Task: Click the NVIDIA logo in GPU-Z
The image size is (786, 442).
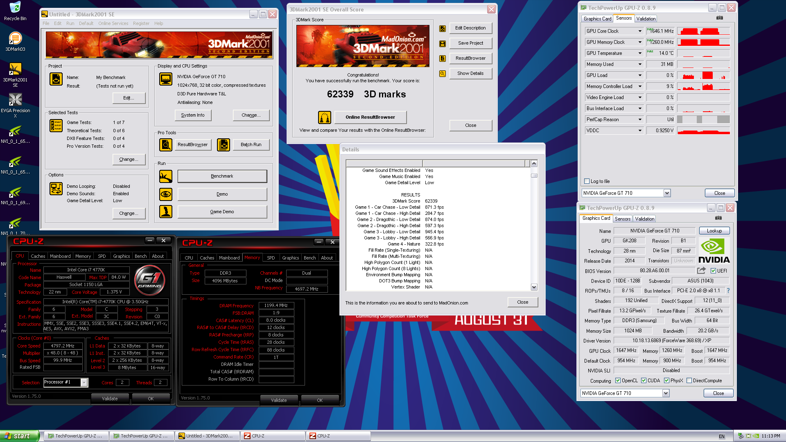Action: [x=714, y=251]
